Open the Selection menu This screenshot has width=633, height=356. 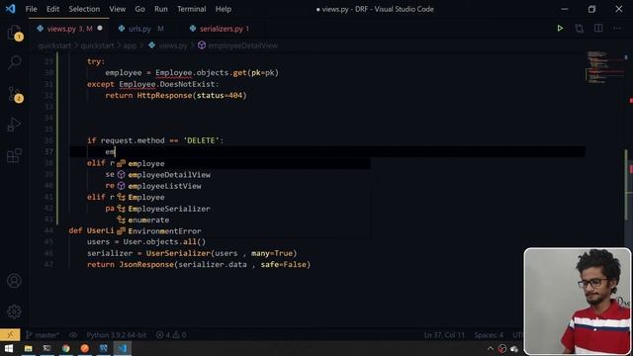[84, 9]
